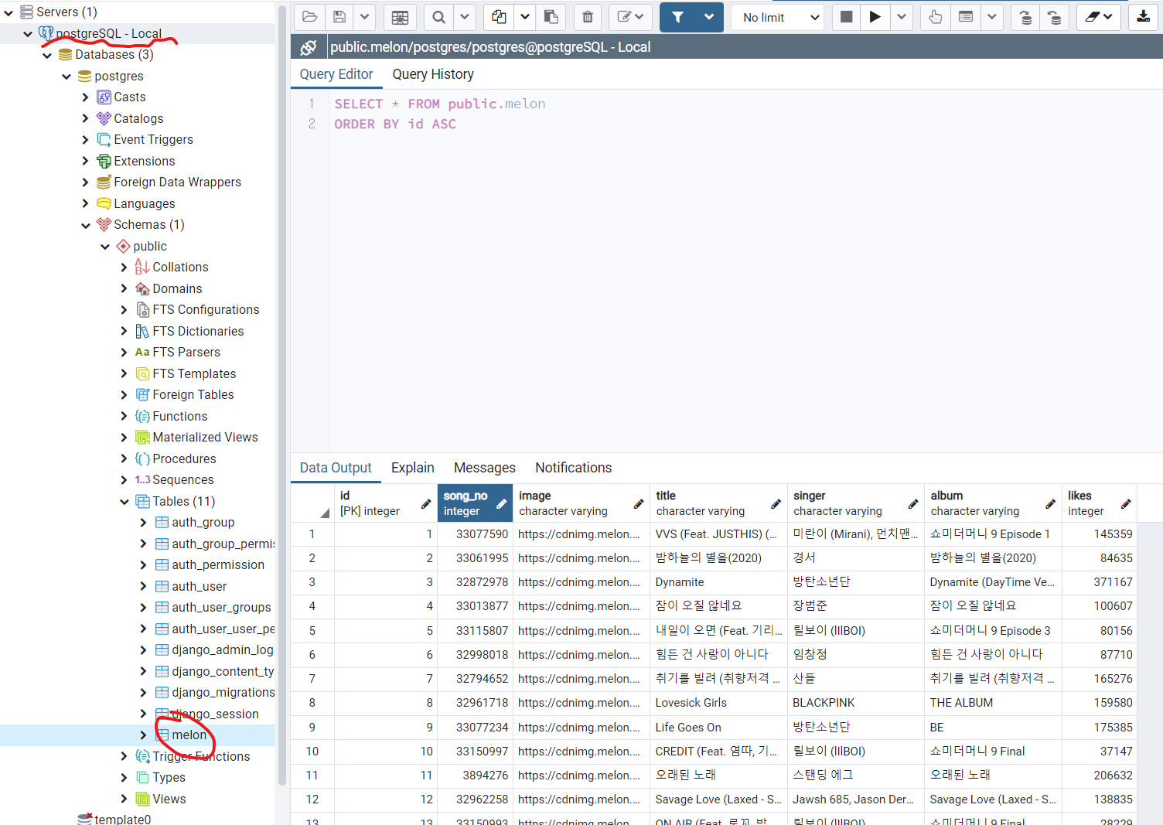Screen dimensions: 1163x825
Task: Select the django_migrations table
Action: (223, 693)
